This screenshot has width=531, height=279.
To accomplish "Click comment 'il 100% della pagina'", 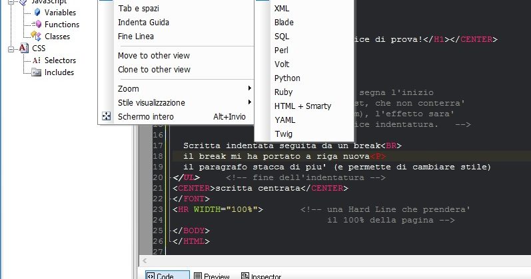I will [x=380, y=221].
